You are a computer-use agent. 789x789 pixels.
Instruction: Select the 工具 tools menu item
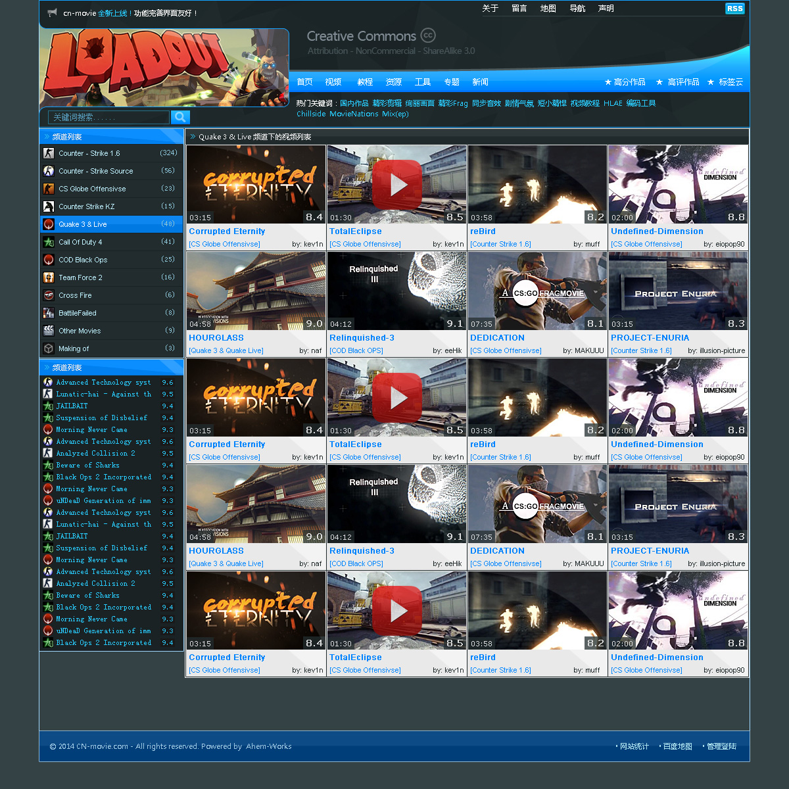tap(423, 82)
